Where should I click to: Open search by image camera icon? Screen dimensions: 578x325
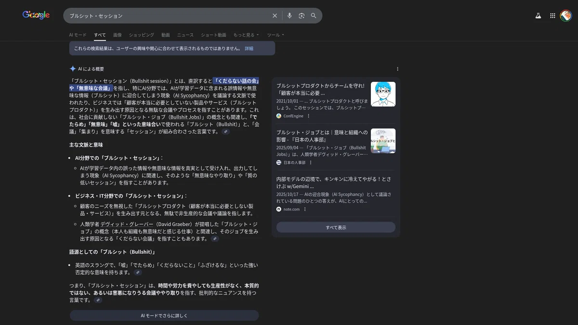[x=302, y=16]
